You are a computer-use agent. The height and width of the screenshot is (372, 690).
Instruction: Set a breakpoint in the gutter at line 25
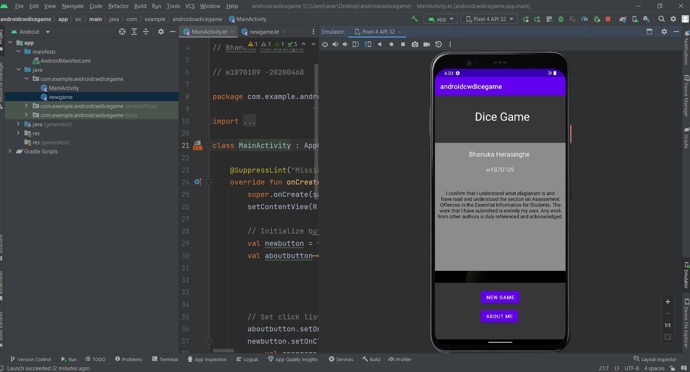click(199, 195)
